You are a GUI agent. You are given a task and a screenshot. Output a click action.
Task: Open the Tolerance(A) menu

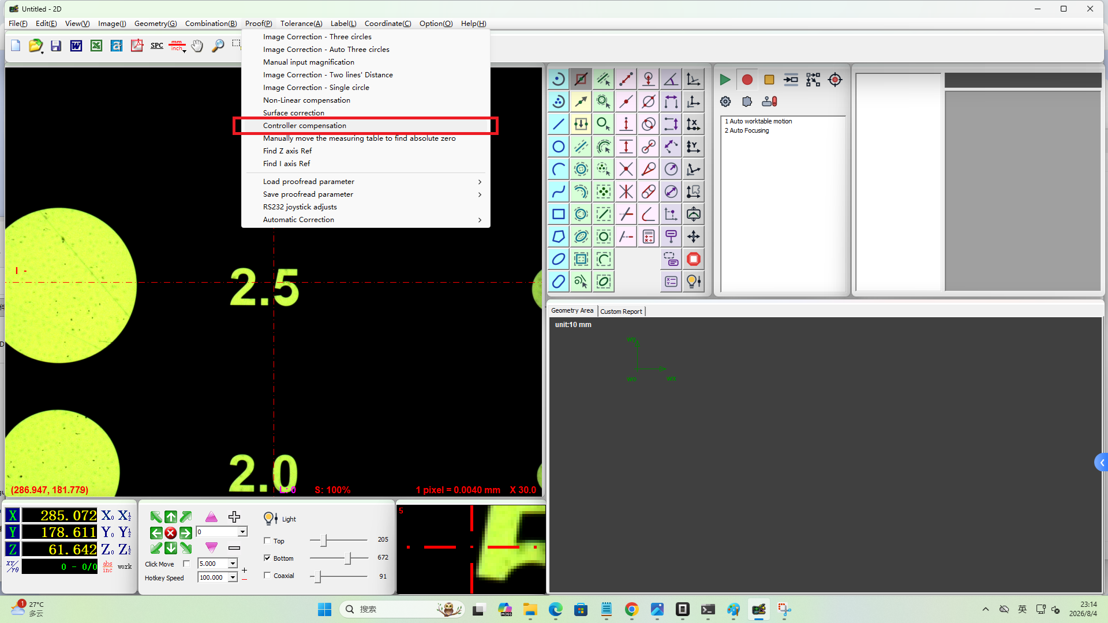click(x=301, y=24)
